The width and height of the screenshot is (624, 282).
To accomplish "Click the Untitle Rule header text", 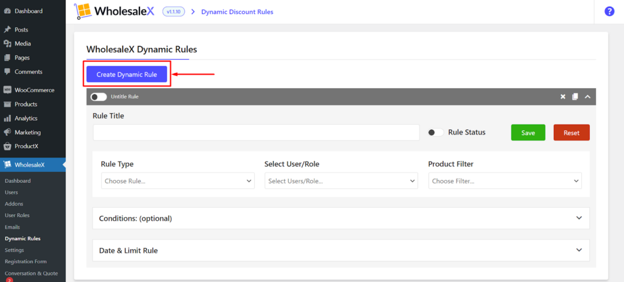I will 124,97.
